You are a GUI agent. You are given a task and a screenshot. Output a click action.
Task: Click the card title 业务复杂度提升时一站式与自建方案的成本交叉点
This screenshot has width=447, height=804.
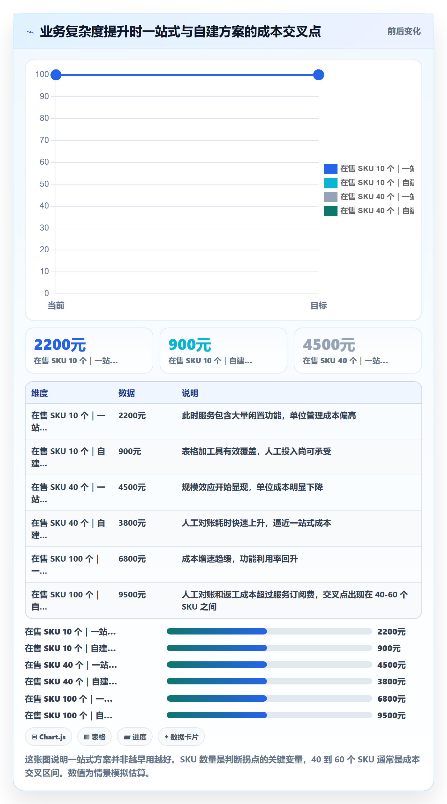(x=180, y=32)
